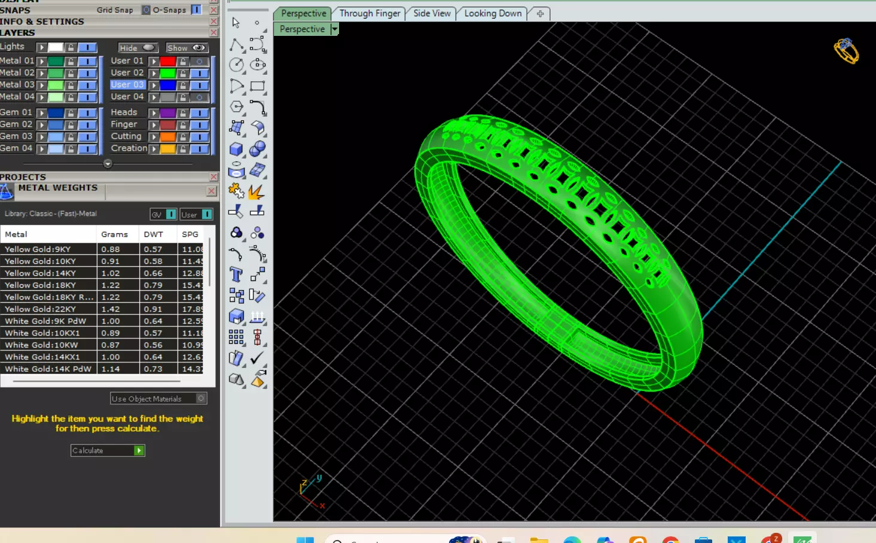Click the explode tool
This screenshot has width=876, height=543.
(x=257, y=191)
